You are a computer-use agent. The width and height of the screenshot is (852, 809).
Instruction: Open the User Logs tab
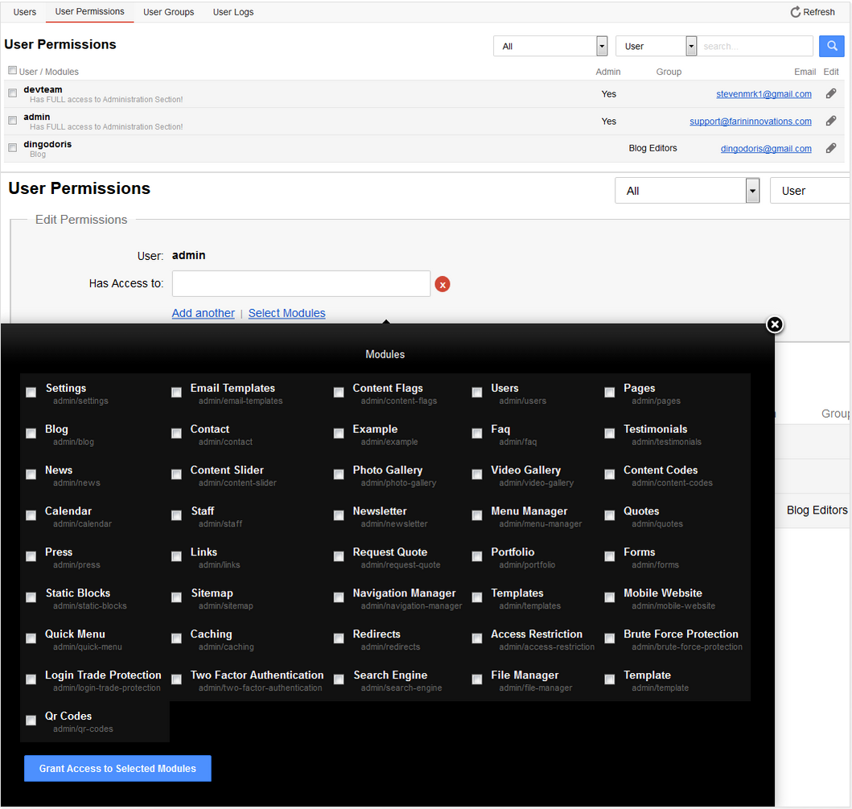(x=233, y=12)
